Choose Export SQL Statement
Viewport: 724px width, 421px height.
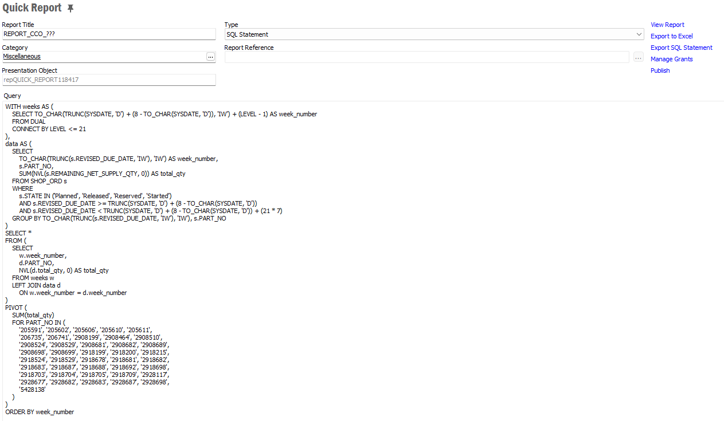coord(681,48)
